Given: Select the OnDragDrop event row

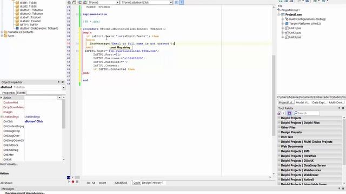Looking at the screenshot, I should 32,131.
